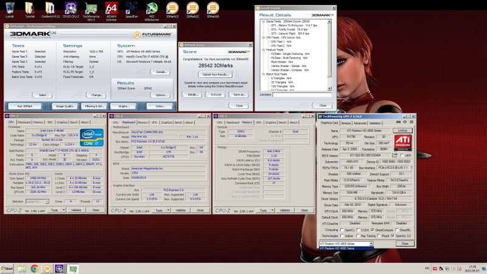Click the To Excel button in Score window
This screenshot has width=487, height=274.
(216, 94)
